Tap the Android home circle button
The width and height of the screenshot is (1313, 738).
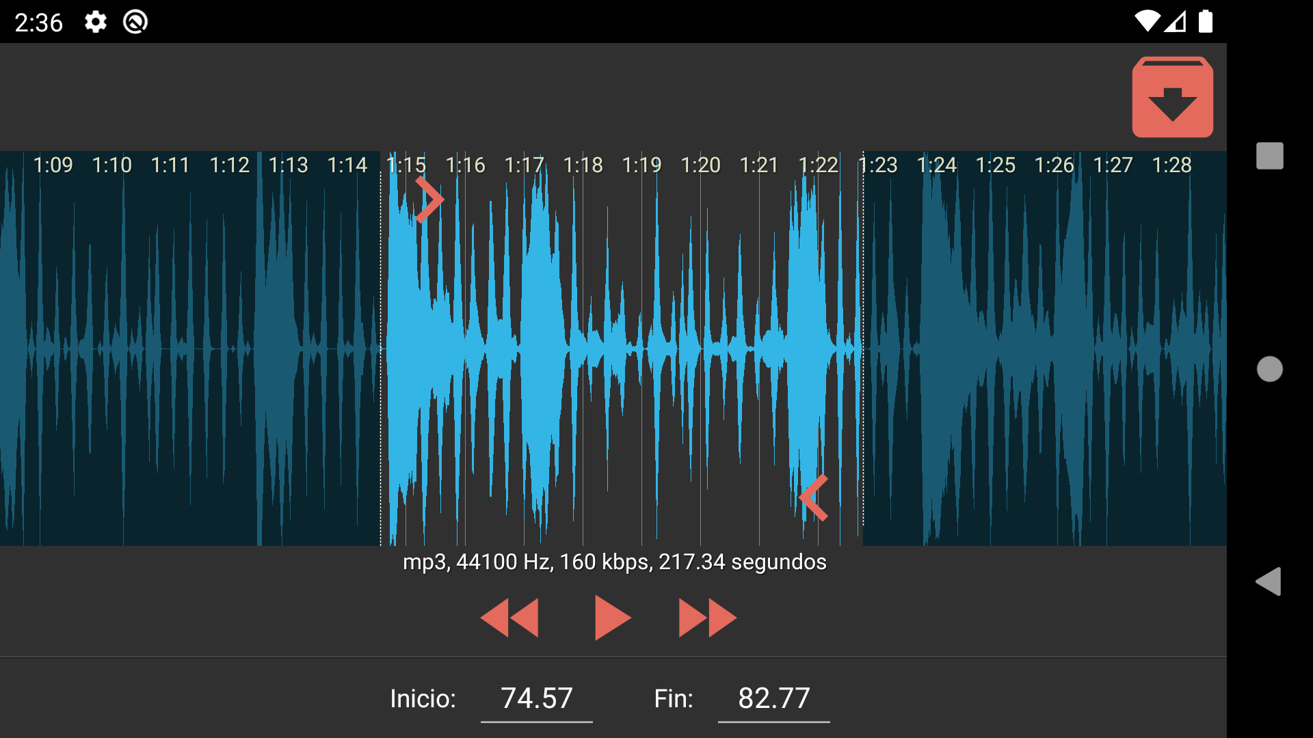tap(1269, 369)
